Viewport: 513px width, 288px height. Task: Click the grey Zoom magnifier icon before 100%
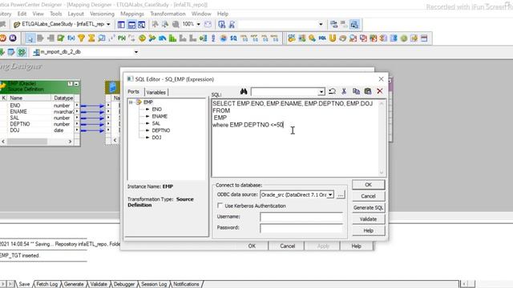click(176, 25)
